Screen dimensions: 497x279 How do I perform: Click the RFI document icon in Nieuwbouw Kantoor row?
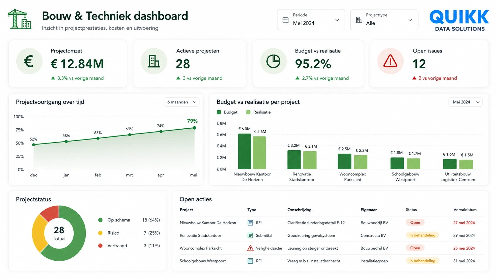[x=250, y=223]
